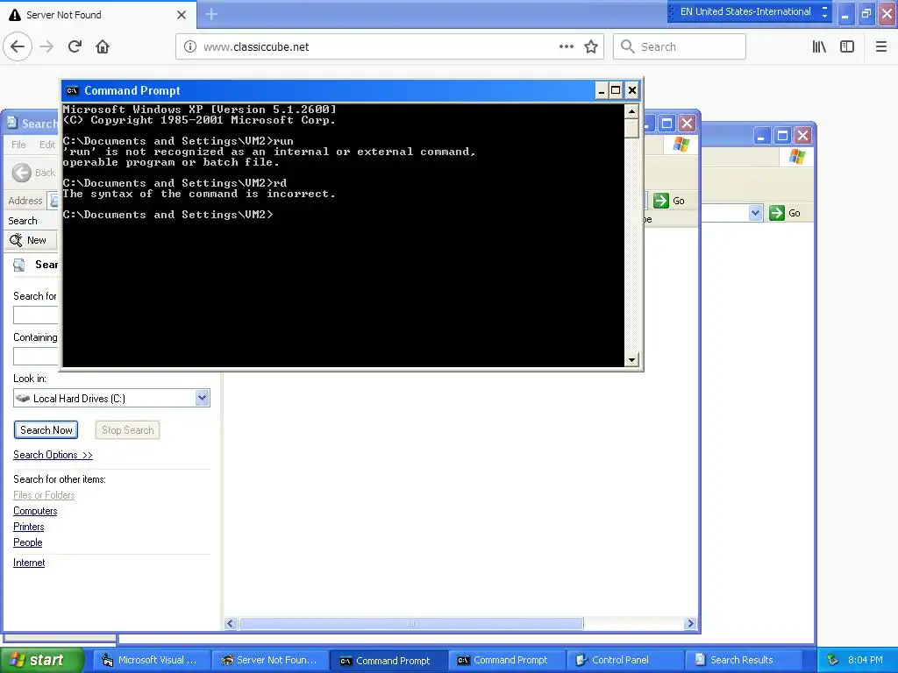Click Files or Folders link
This screenshot has height=673, width=898.
pyautogui.click(x=44, y=495)
